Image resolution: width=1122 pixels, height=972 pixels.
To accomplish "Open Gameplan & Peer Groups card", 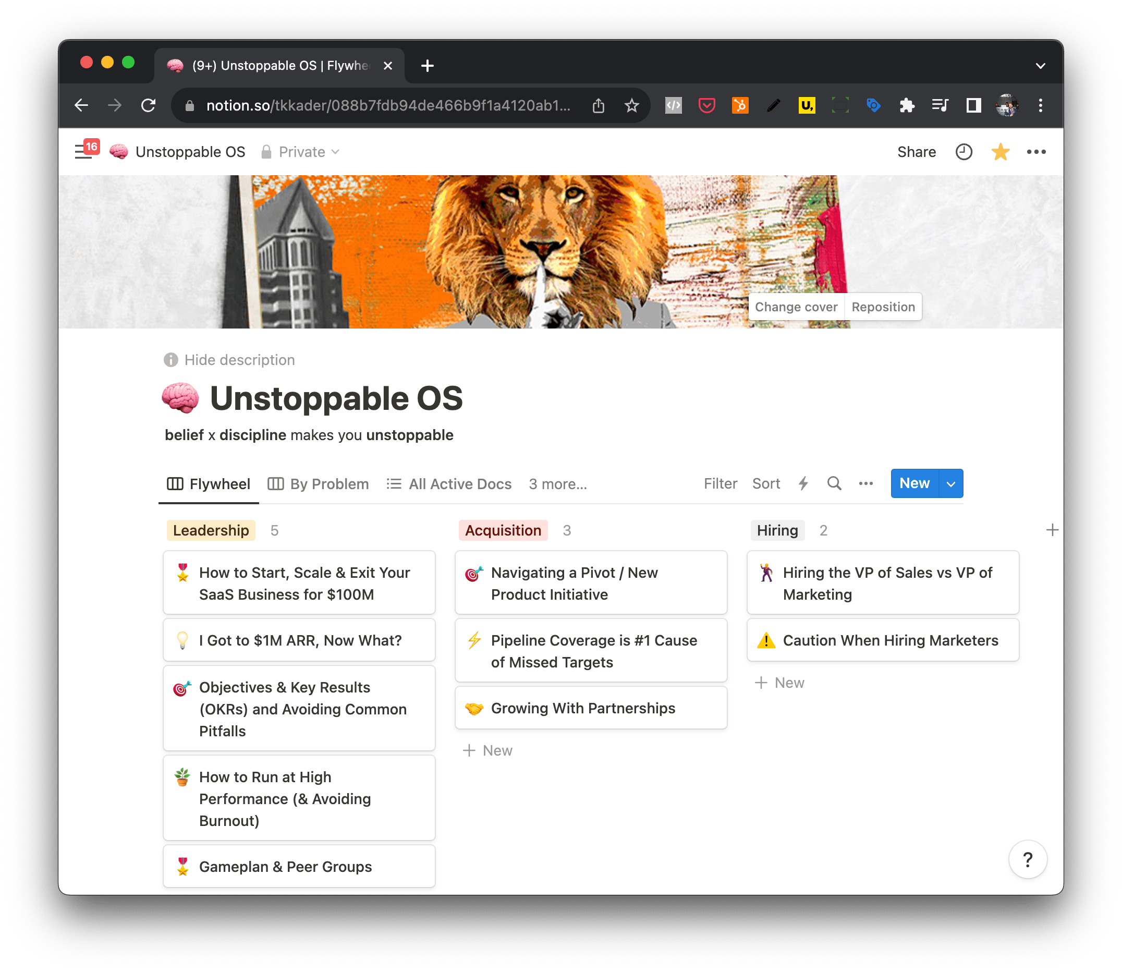I will click(x=299, y=866).
